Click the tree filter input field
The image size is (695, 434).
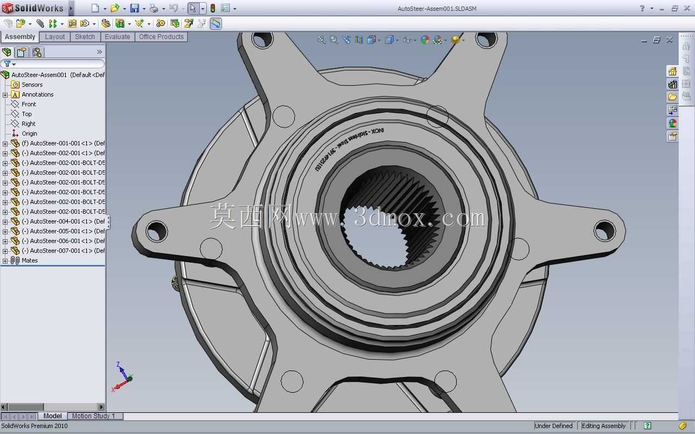(x=53, y=64)
